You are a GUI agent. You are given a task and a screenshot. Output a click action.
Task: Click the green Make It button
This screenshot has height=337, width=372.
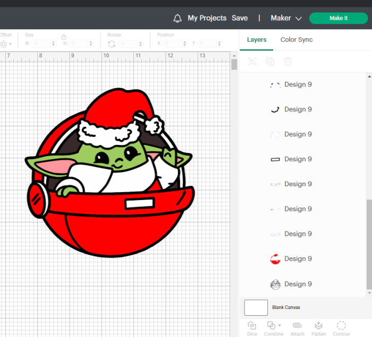(339, 18)
